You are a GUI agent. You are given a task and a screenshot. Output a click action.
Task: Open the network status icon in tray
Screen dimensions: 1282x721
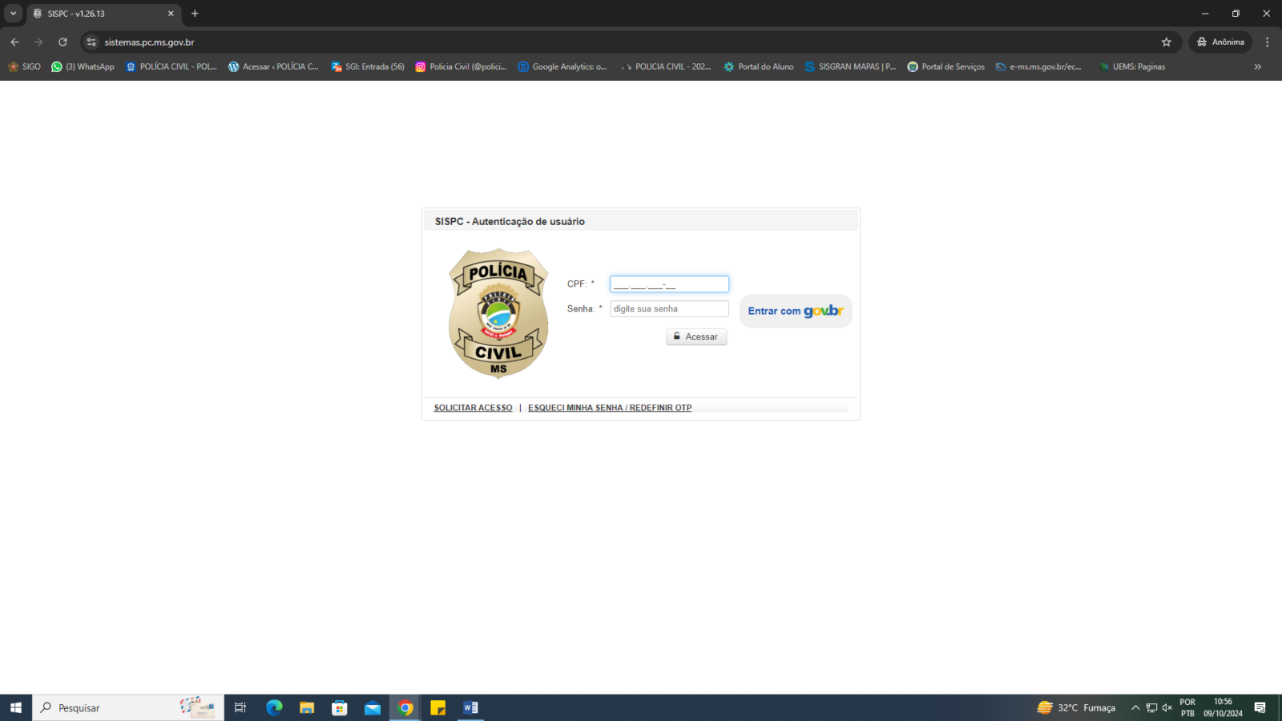click(1151, 707)
